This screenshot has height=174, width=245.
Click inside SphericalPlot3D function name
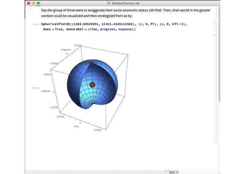click(55, 24)
